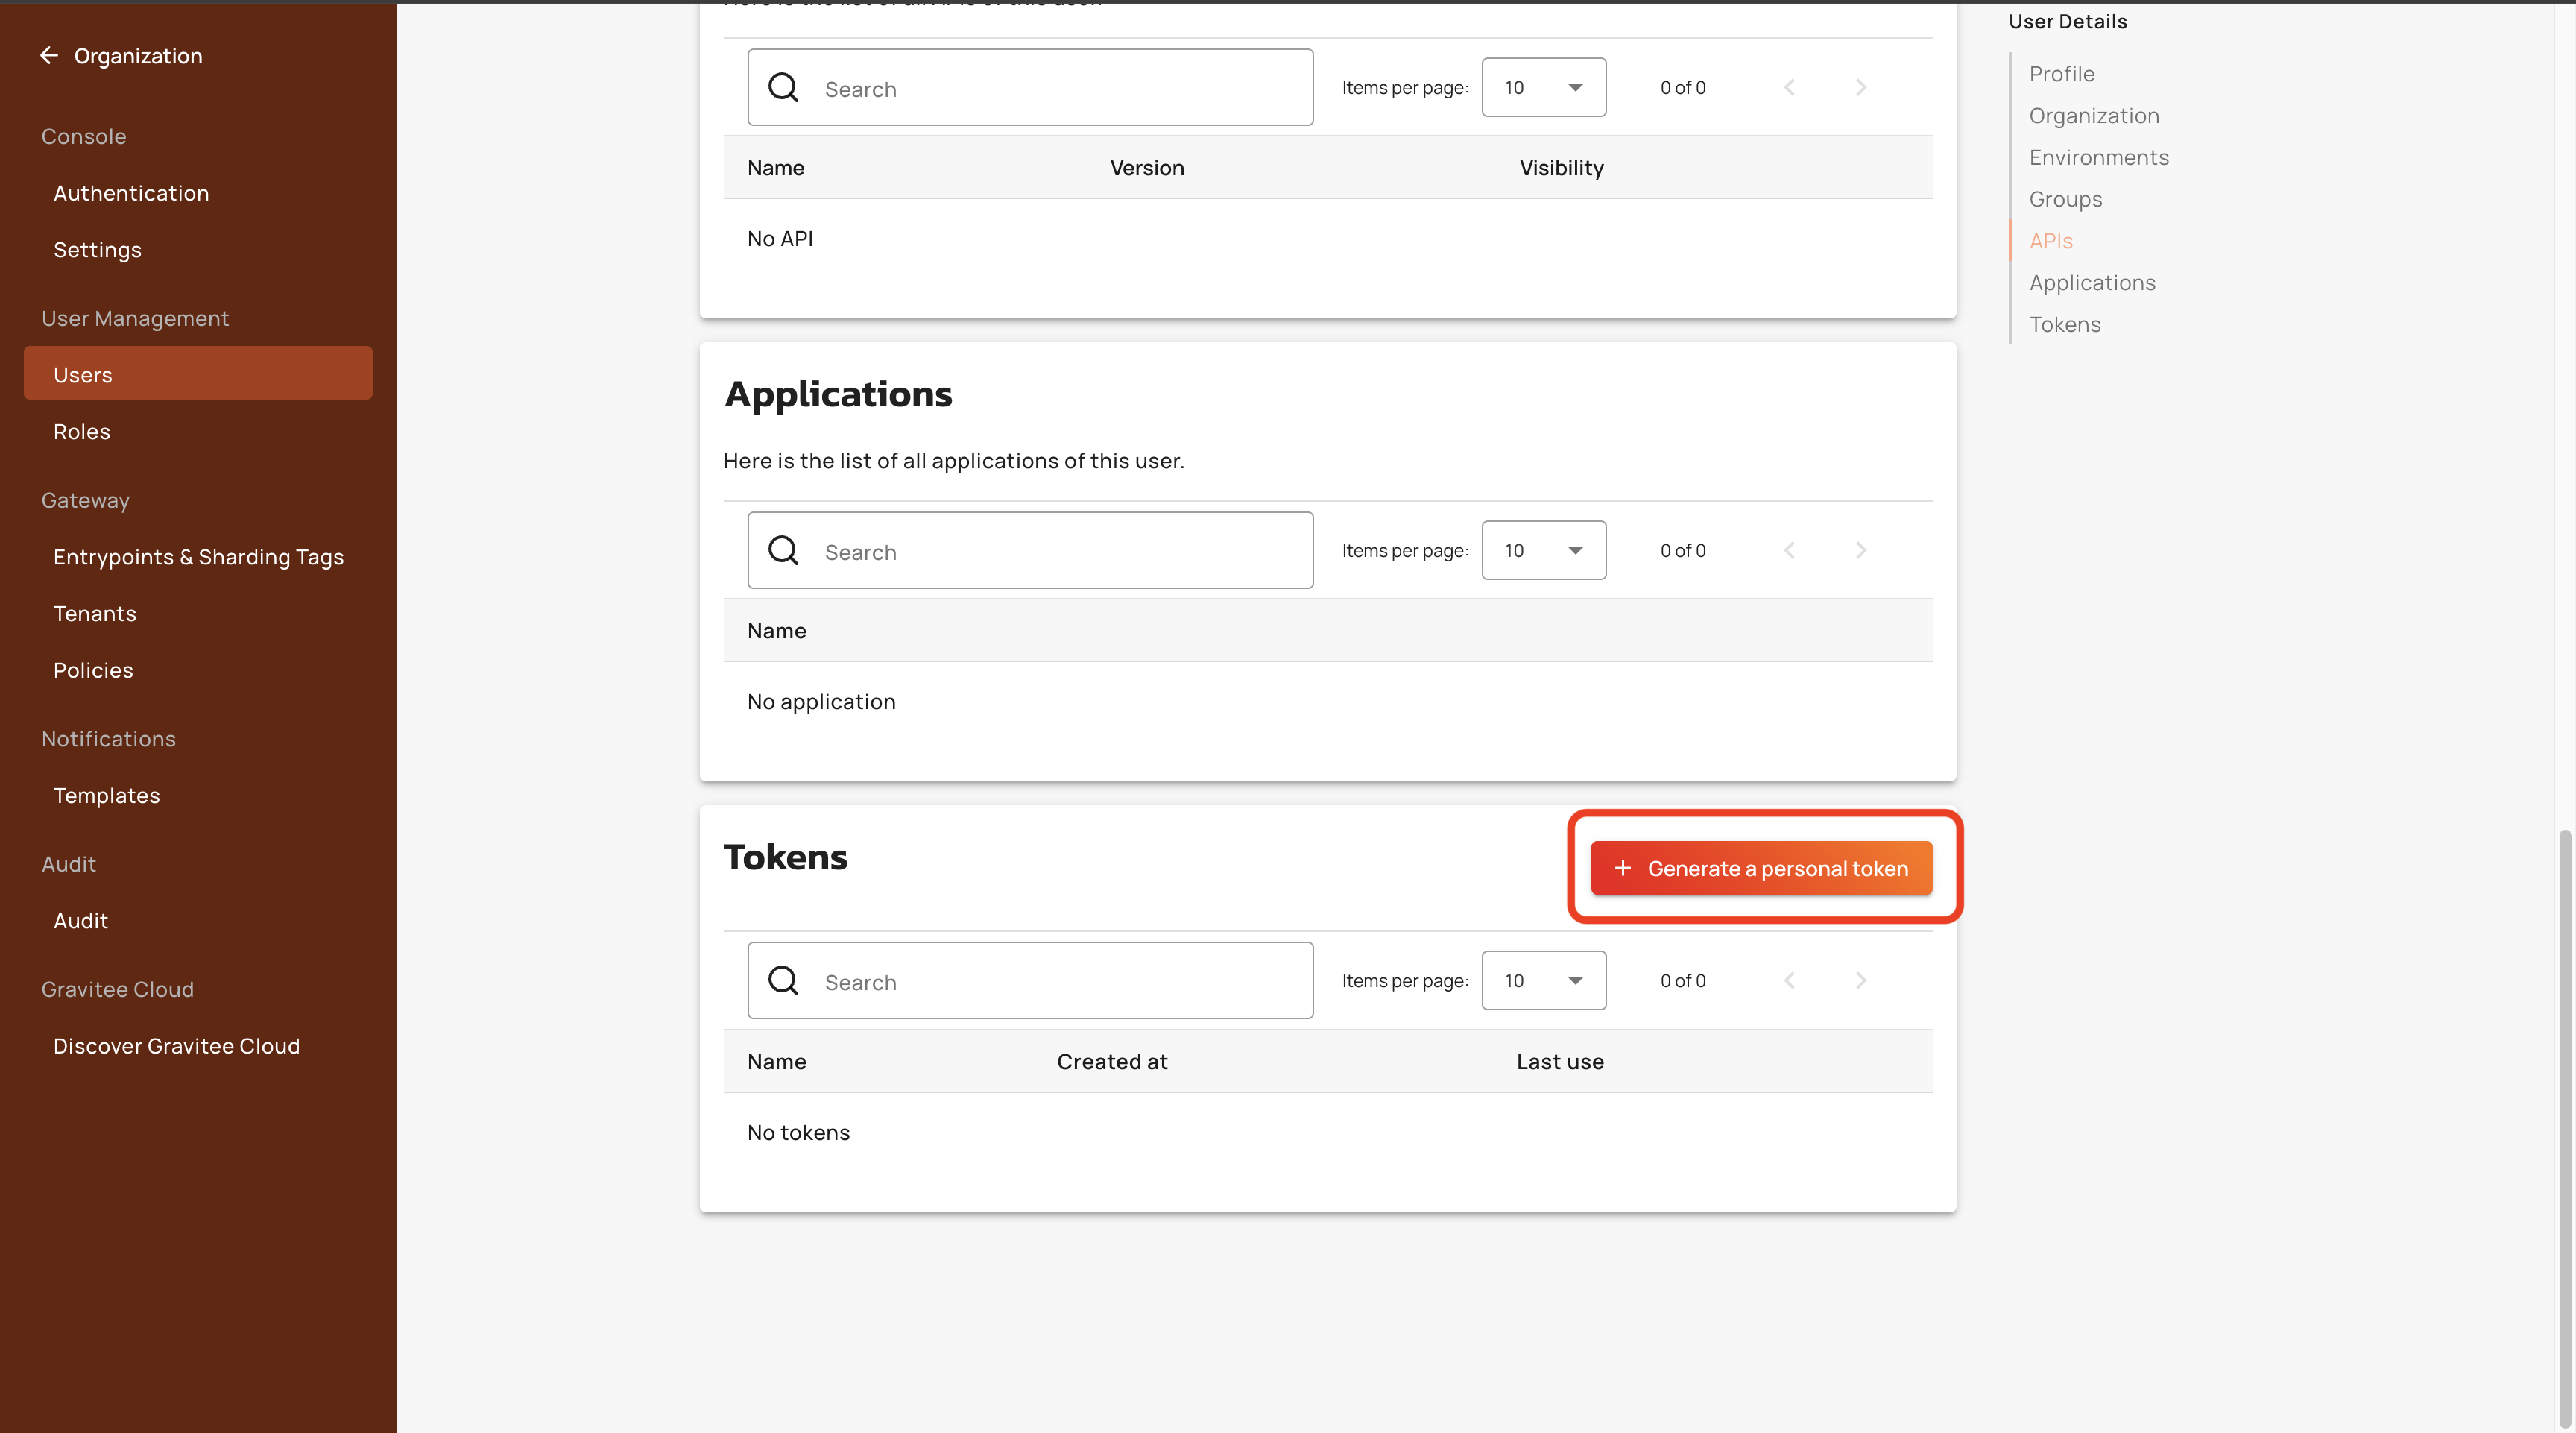This screenshot has width=2576, height=1433.
Task: Open Items per page dropdown in APIs
Action: (x=1543, y=88)
